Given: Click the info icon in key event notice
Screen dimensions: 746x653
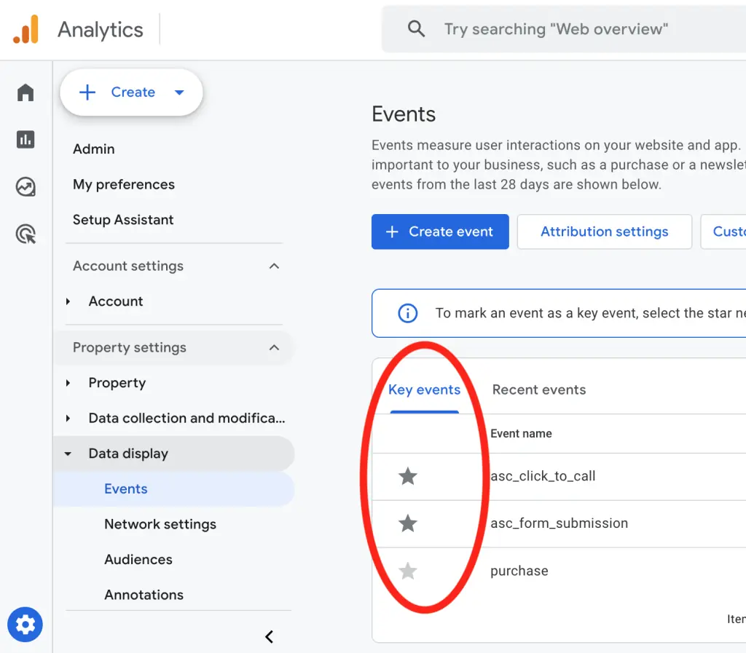Looking at the screenshot, I should [408, 313].
